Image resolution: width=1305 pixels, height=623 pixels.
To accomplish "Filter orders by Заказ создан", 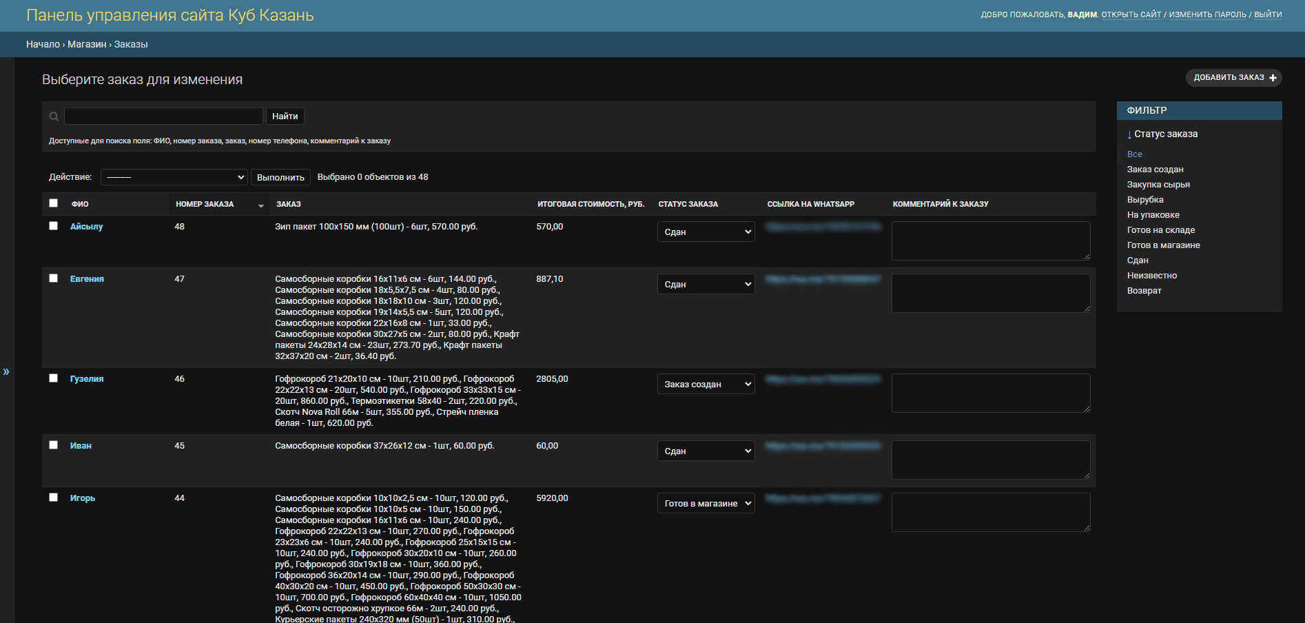I will [x=1155, y=170].
